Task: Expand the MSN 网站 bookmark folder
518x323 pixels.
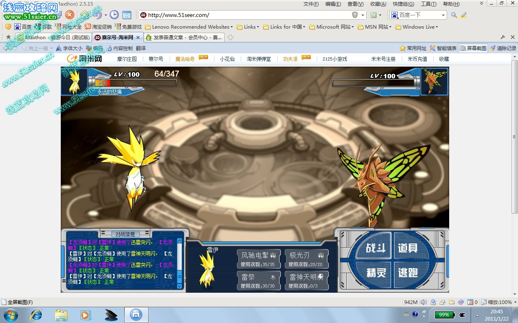Action: coord(375,27)
